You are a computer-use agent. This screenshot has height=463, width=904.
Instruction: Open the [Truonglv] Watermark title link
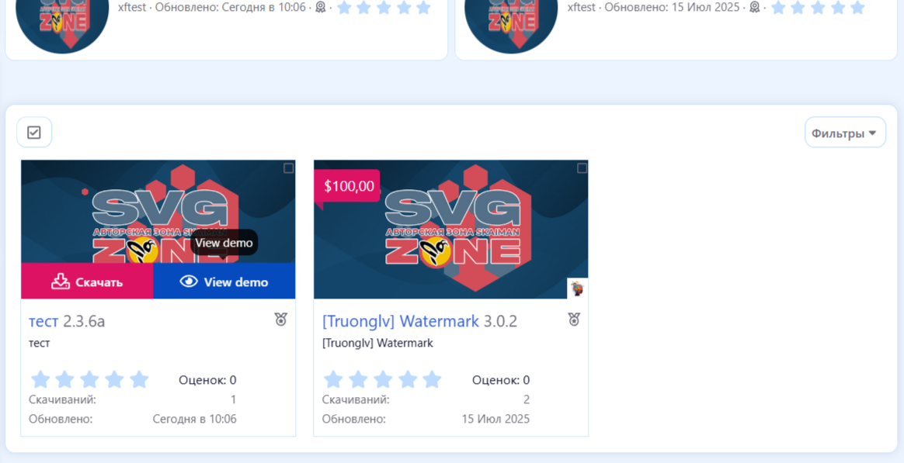tap(401, 321)
